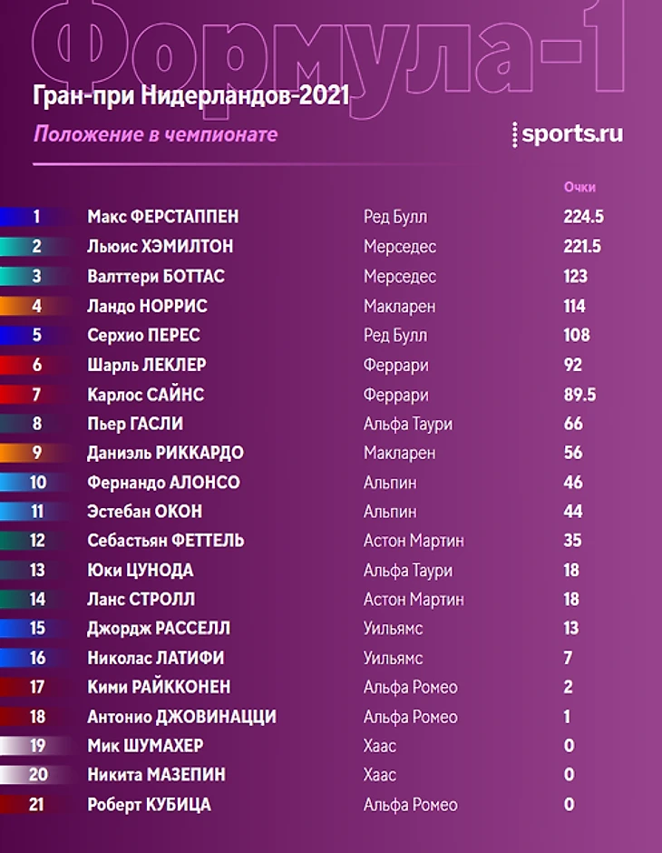Image resolution: width=662 pixels, height=853 pixels.
Task: Click the teal position 2 badge
Action: pos(34,247)
